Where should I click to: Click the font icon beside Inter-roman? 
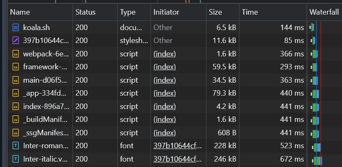pyautogui.click(x=15, y=146)
